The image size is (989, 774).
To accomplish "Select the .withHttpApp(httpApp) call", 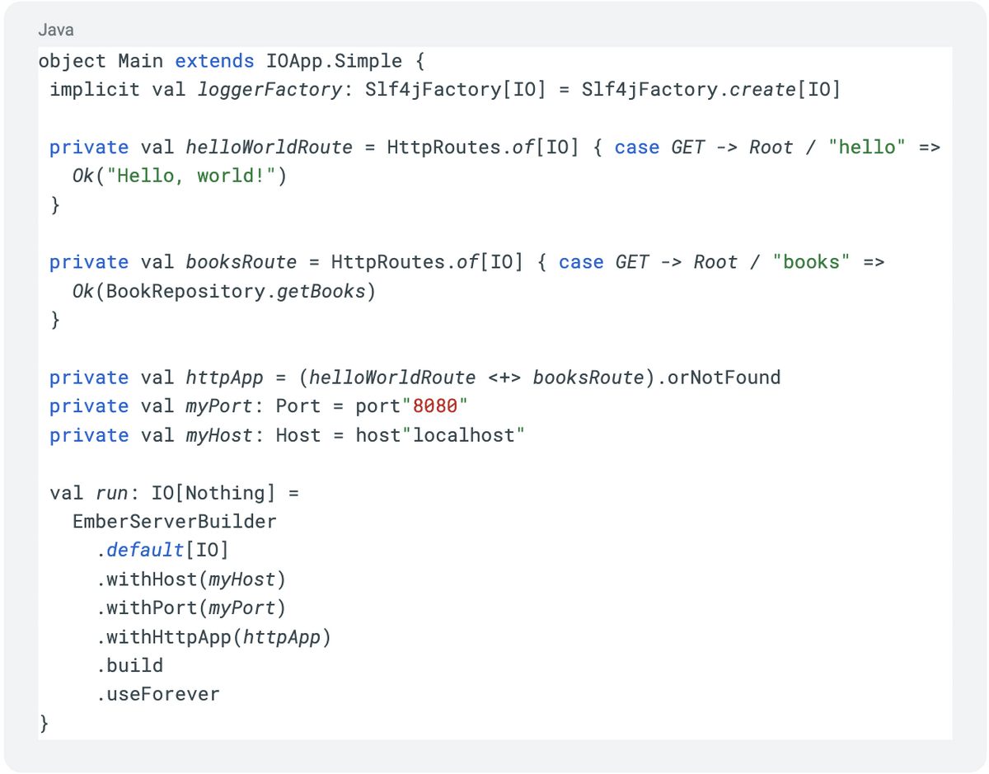I will [x=214, y=636].
